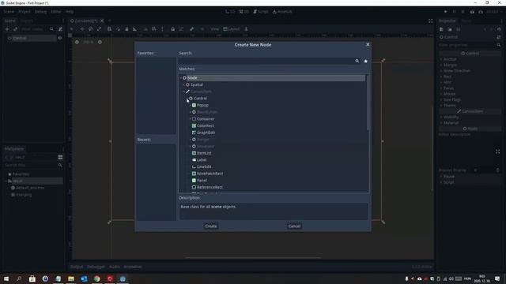Screen dimensions: 506x284
Task: Click the search magnifier icon in the Create New Node dialog
Action: [357, 61]
